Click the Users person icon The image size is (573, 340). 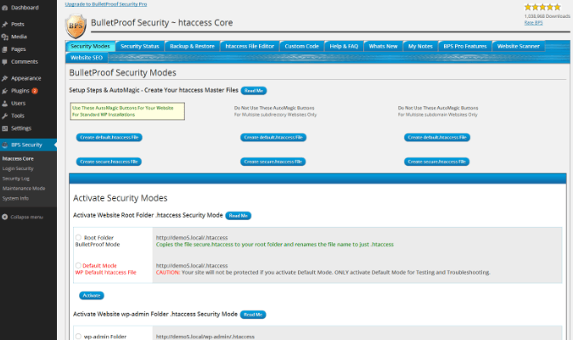click(x=5, y=103)
